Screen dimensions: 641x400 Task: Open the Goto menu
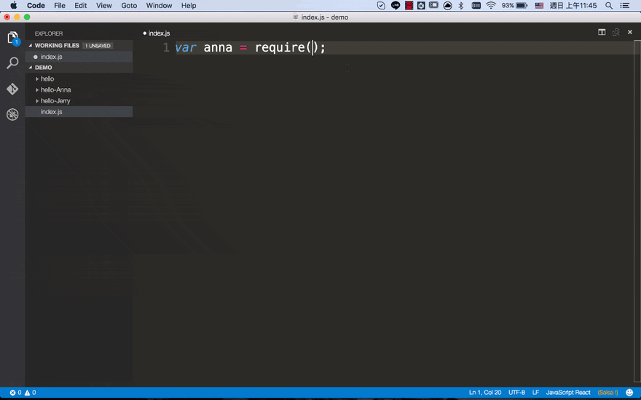click(x=129, y=6)
